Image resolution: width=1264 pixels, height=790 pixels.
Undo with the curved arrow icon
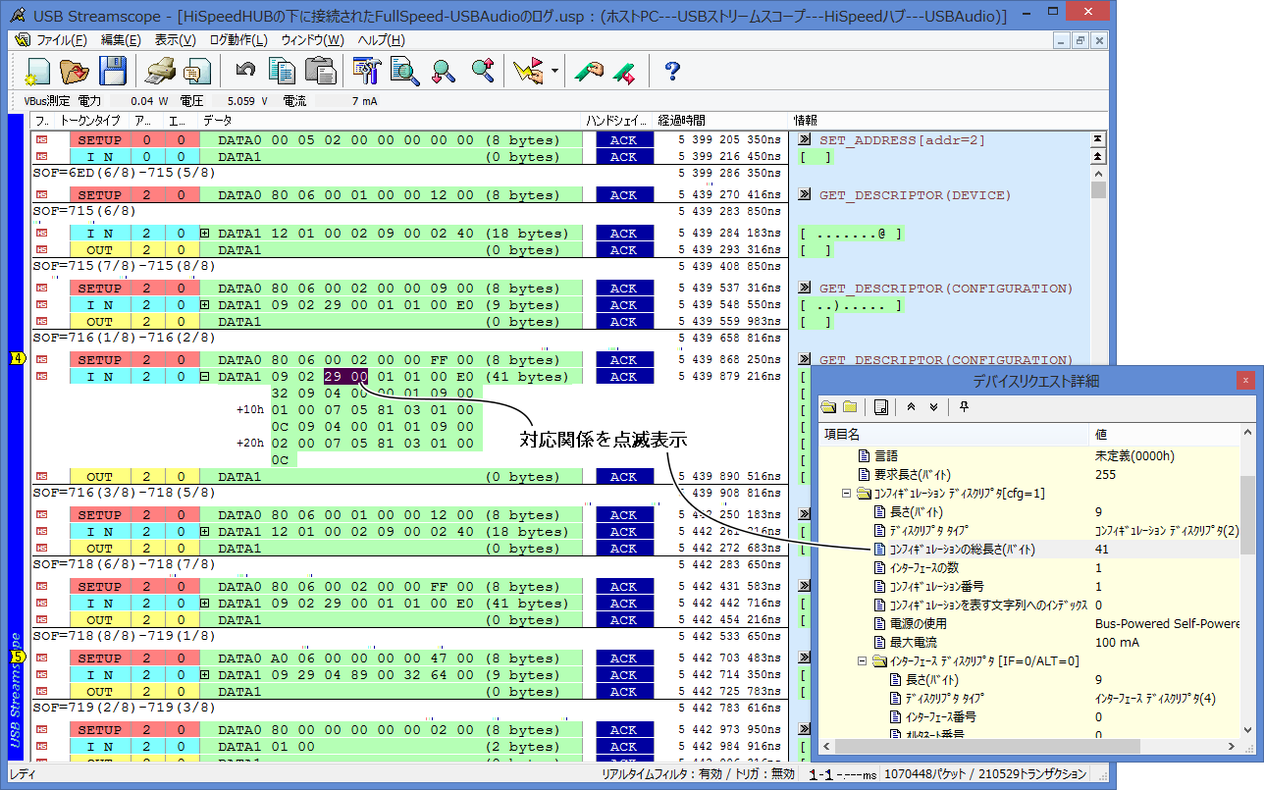pyautogui.click(x=245, y=71)
